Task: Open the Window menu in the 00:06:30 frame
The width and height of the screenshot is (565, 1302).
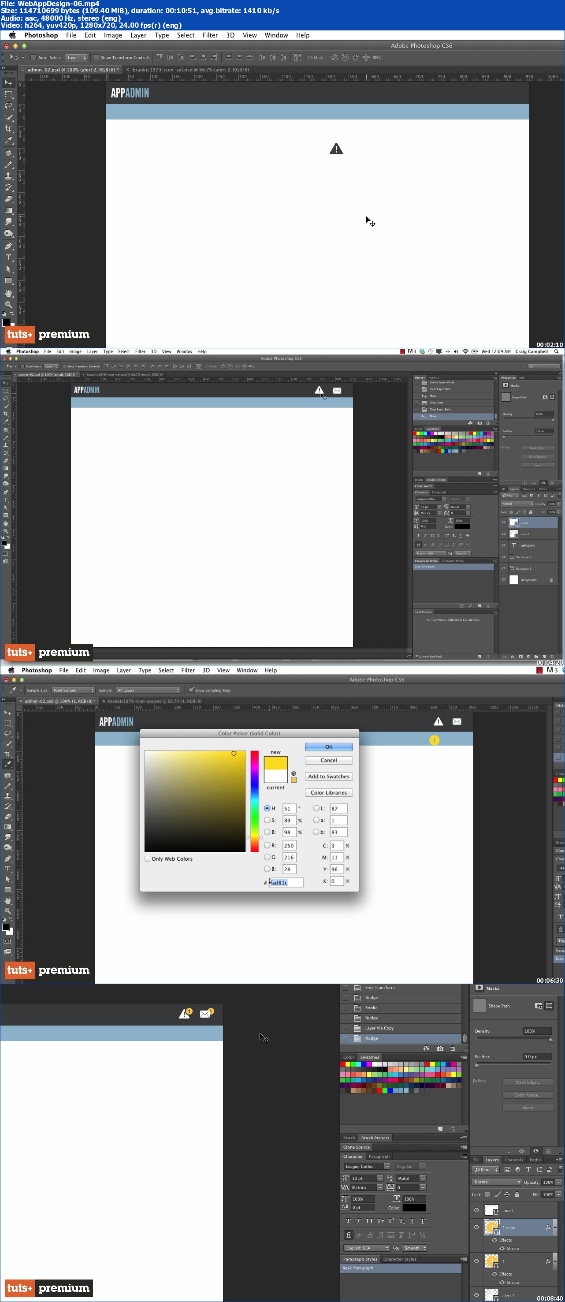Action: tap(247, 670)
